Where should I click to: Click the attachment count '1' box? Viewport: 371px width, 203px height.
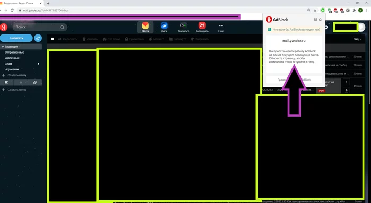click(347, 82)
